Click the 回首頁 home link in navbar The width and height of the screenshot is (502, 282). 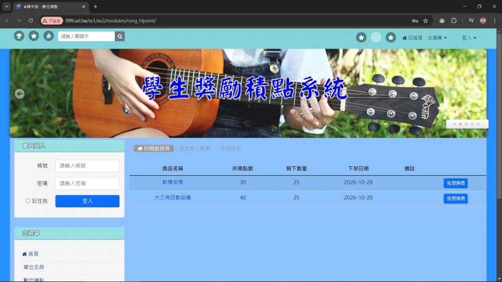point(412,38)
